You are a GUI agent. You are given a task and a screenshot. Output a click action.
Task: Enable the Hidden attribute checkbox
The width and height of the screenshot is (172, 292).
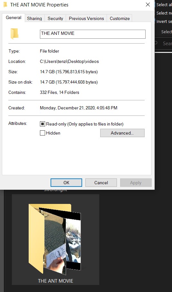43,133
